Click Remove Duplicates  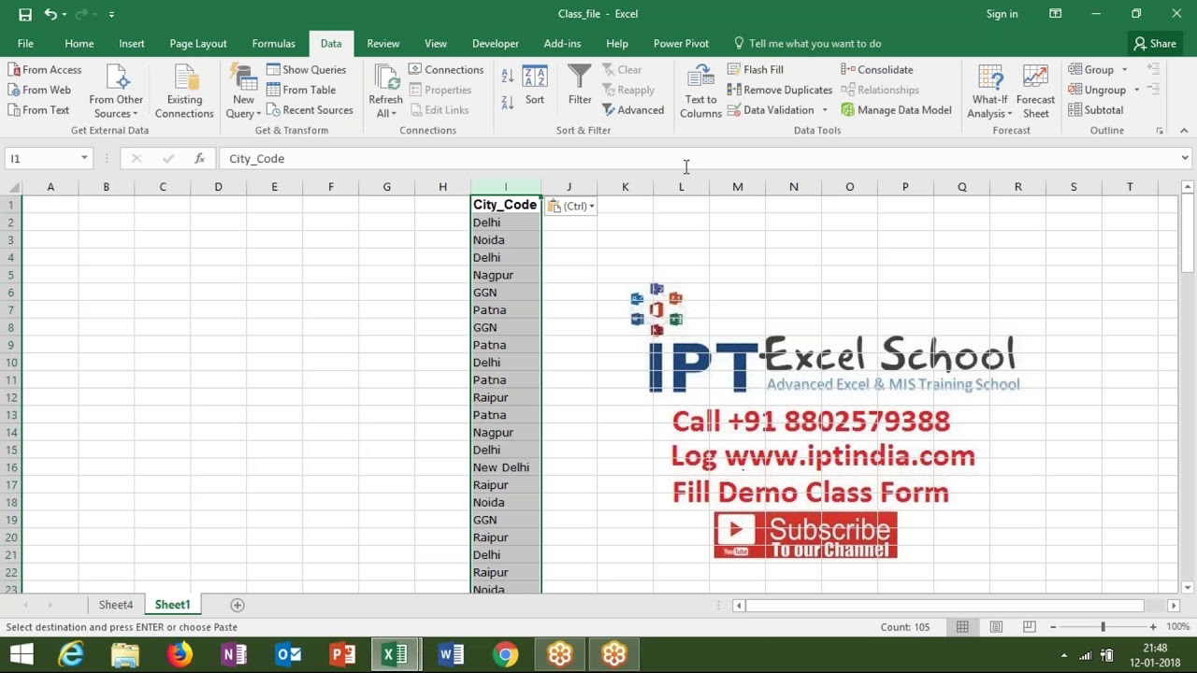tap(779, 90)
